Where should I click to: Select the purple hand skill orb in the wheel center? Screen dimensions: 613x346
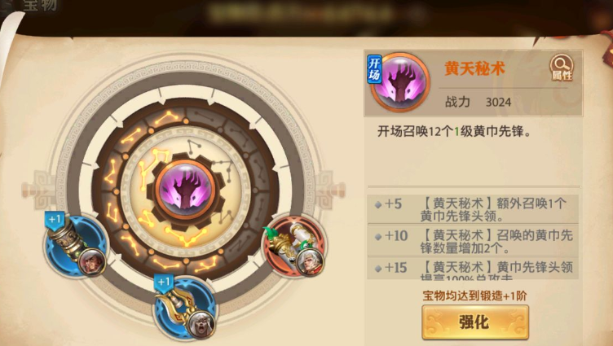click(185, 189)
